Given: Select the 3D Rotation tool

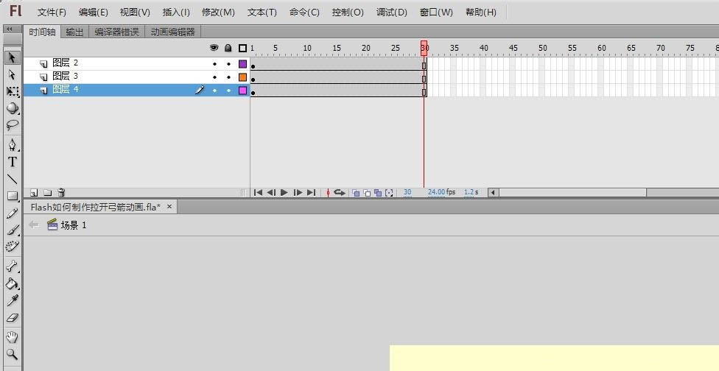Looking at the screenshot, I should click(12, 108).
